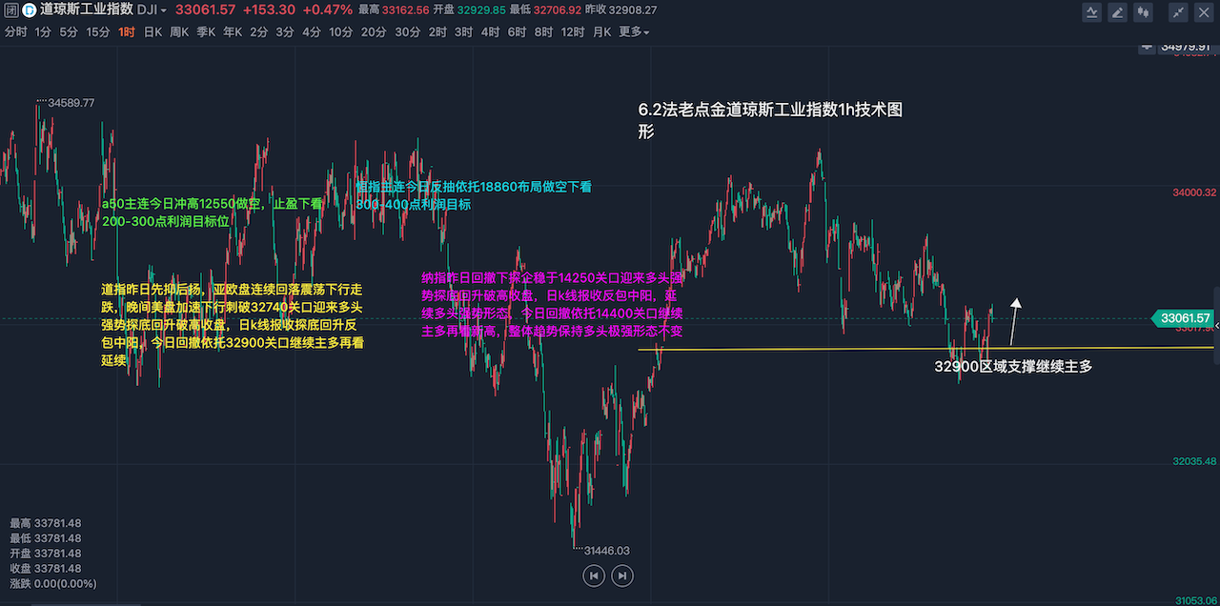Click the blue index logo icon
1220x606 pixels.
pyautogui.click(x=29, y=10)
